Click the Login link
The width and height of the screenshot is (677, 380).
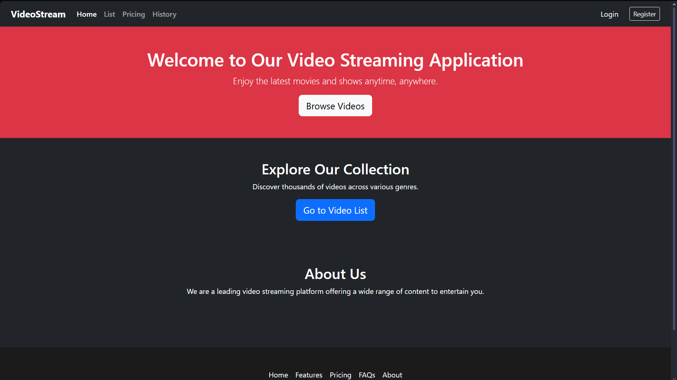tap(609, 14)
